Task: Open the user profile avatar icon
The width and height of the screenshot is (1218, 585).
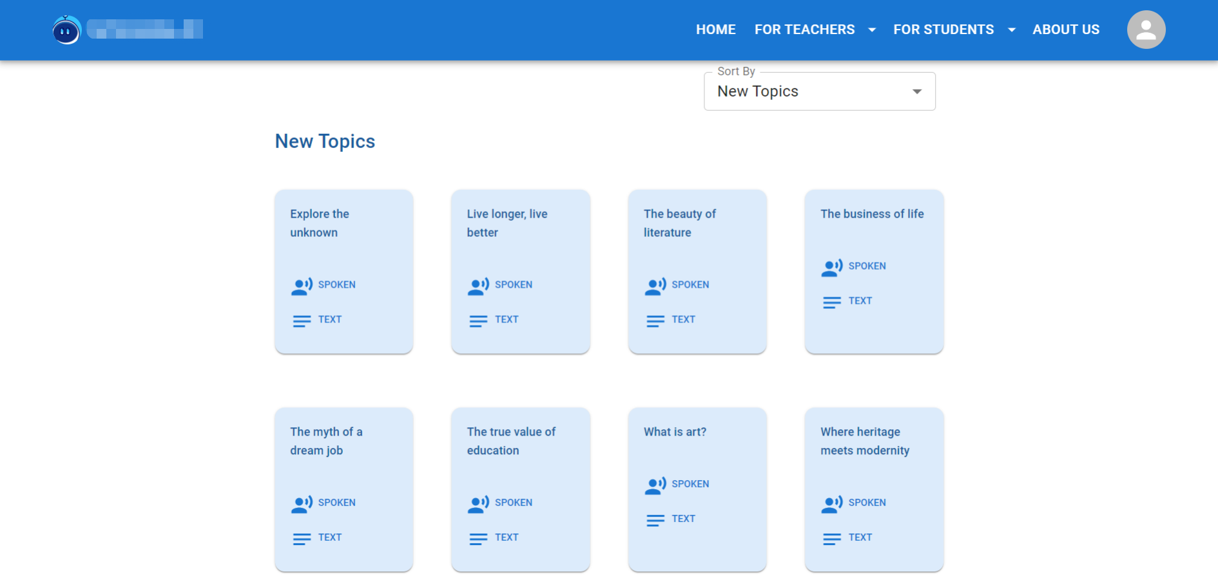Action: pyautogui.click(x=1146, y=30)
